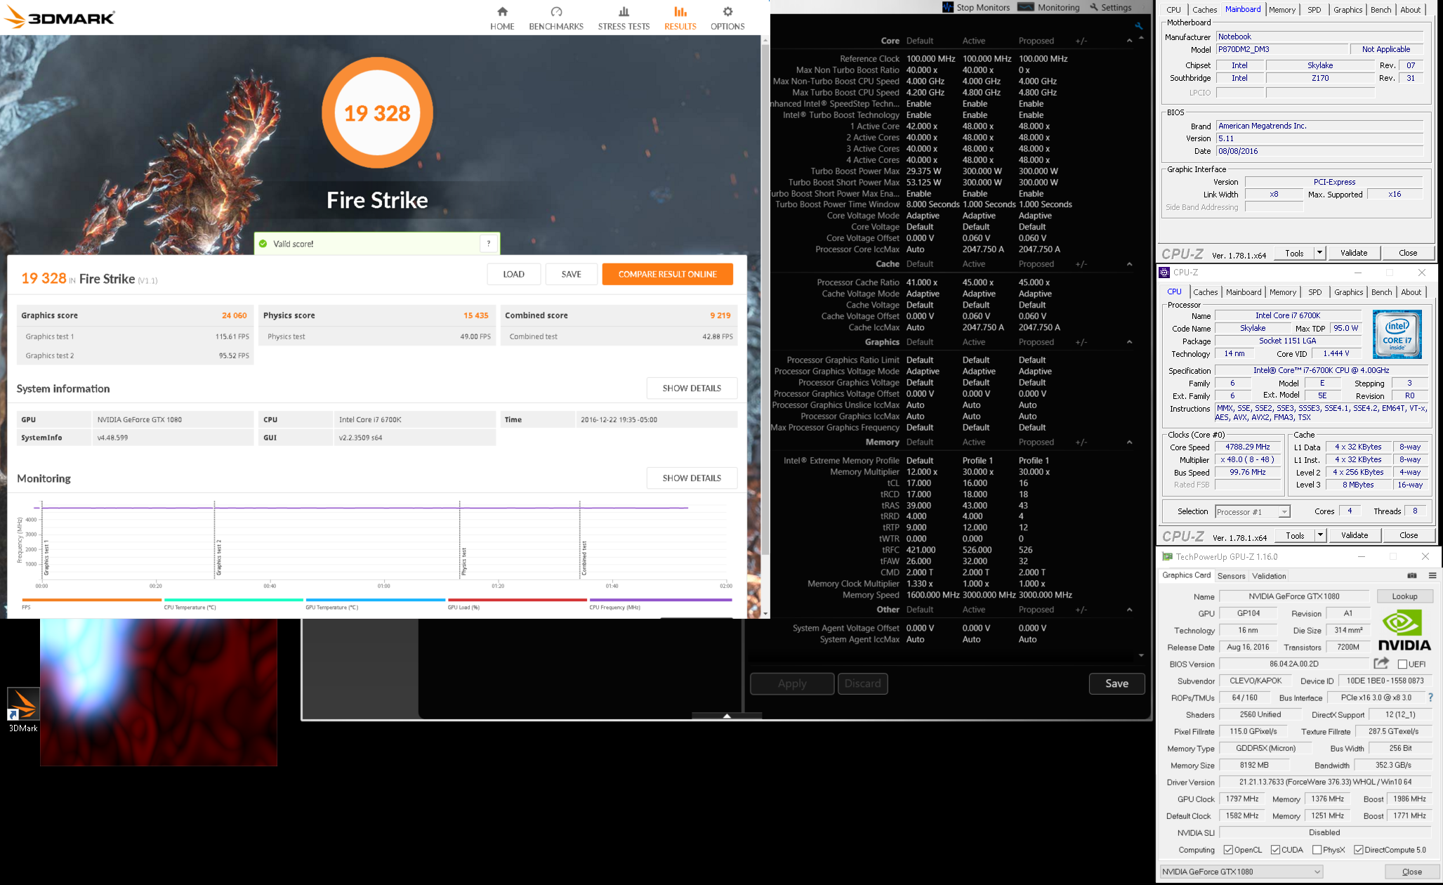Toggle the CUDA checkbox in GPU-Z

[1275, 850]
